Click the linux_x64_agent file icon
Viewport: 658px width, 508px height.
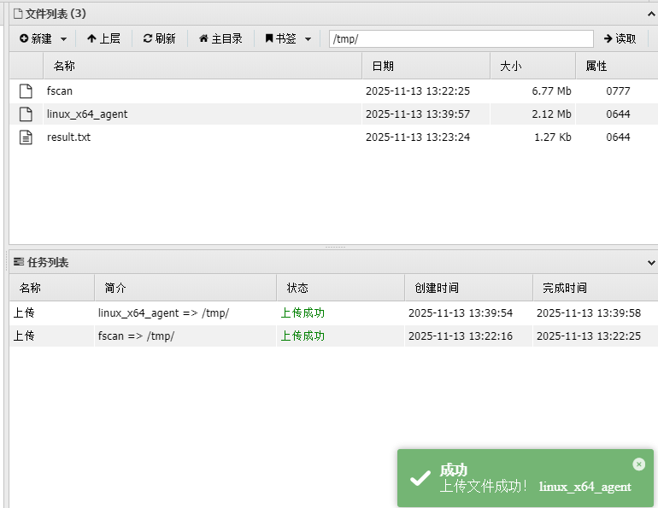26,114
